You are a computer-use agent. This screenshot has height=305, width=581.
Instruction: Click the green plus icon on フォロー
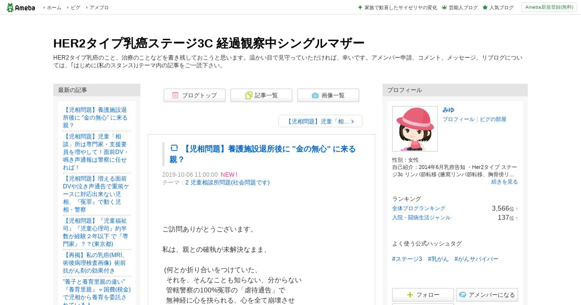point(410,295)
